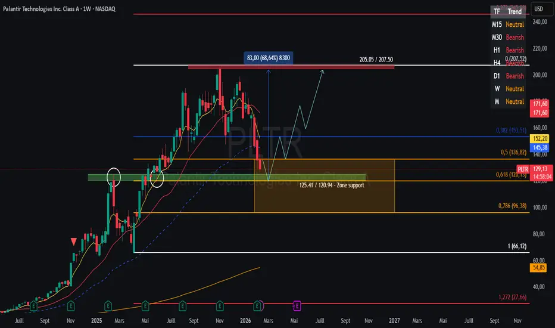
Task: Click the purple upcoming earnings marker
Action: click(297, 306)
